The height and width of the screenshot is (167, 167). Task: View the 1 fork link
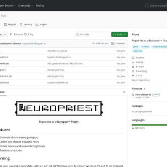[x=139, y=75]
